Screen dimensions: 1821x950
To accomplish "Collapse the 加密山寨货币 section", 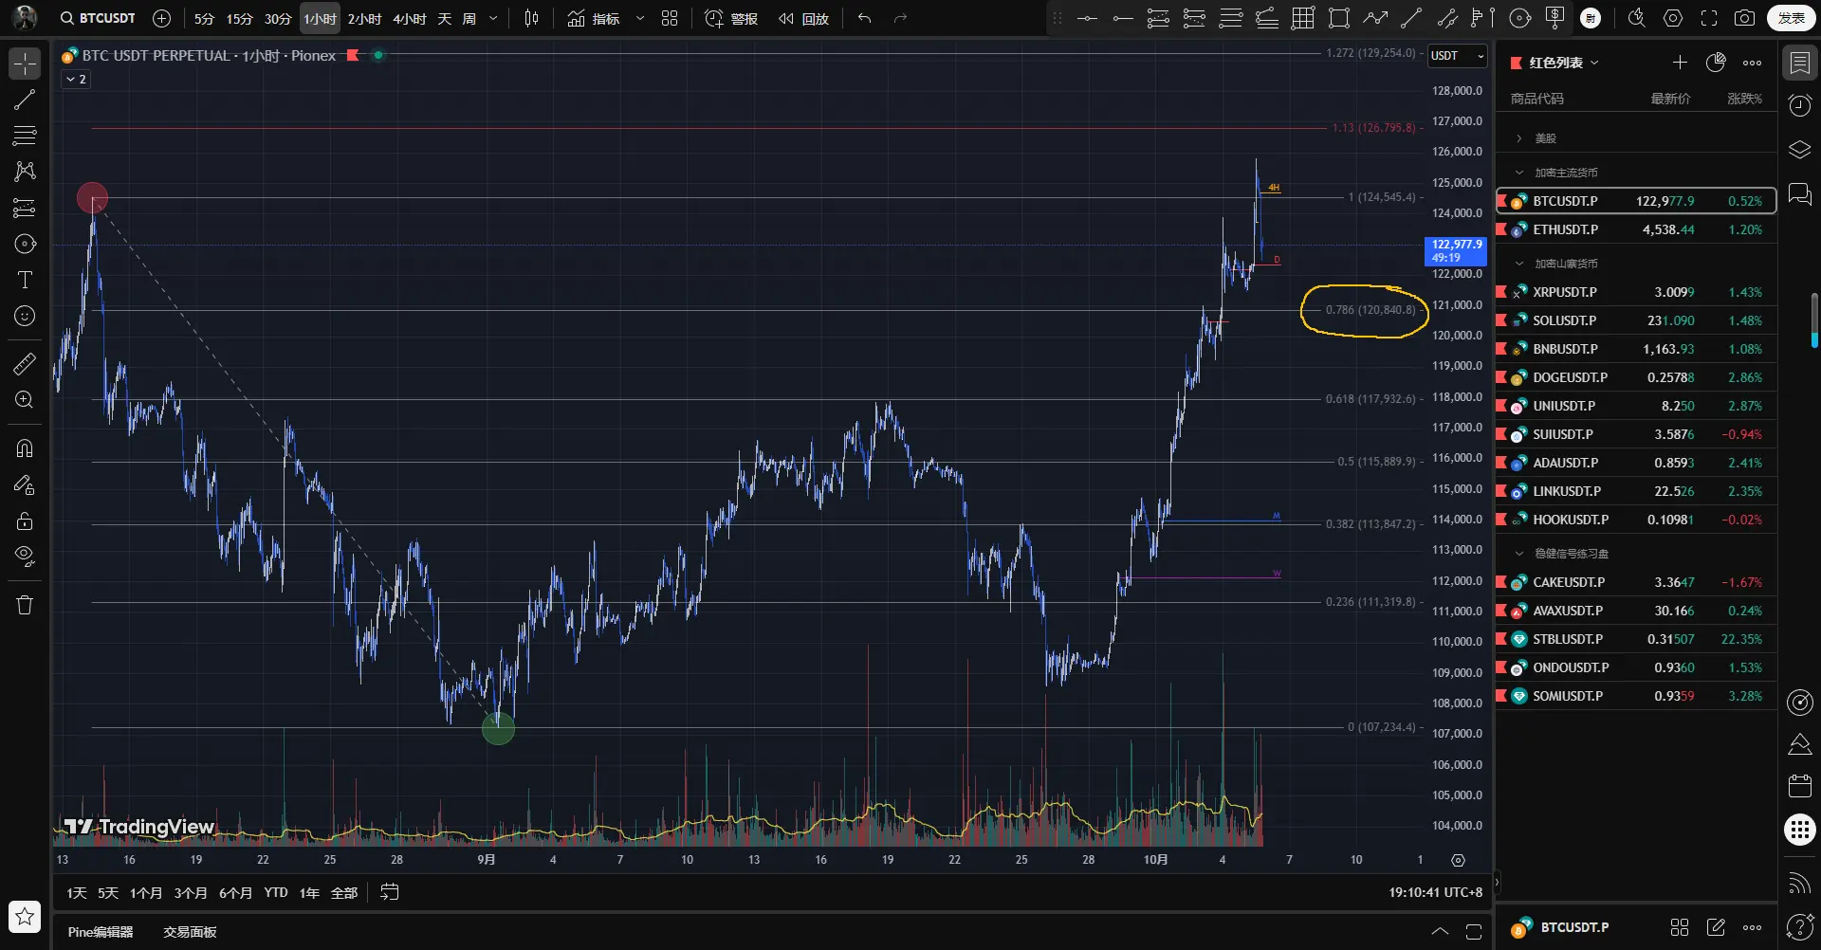I will [x=1518, y=264].
